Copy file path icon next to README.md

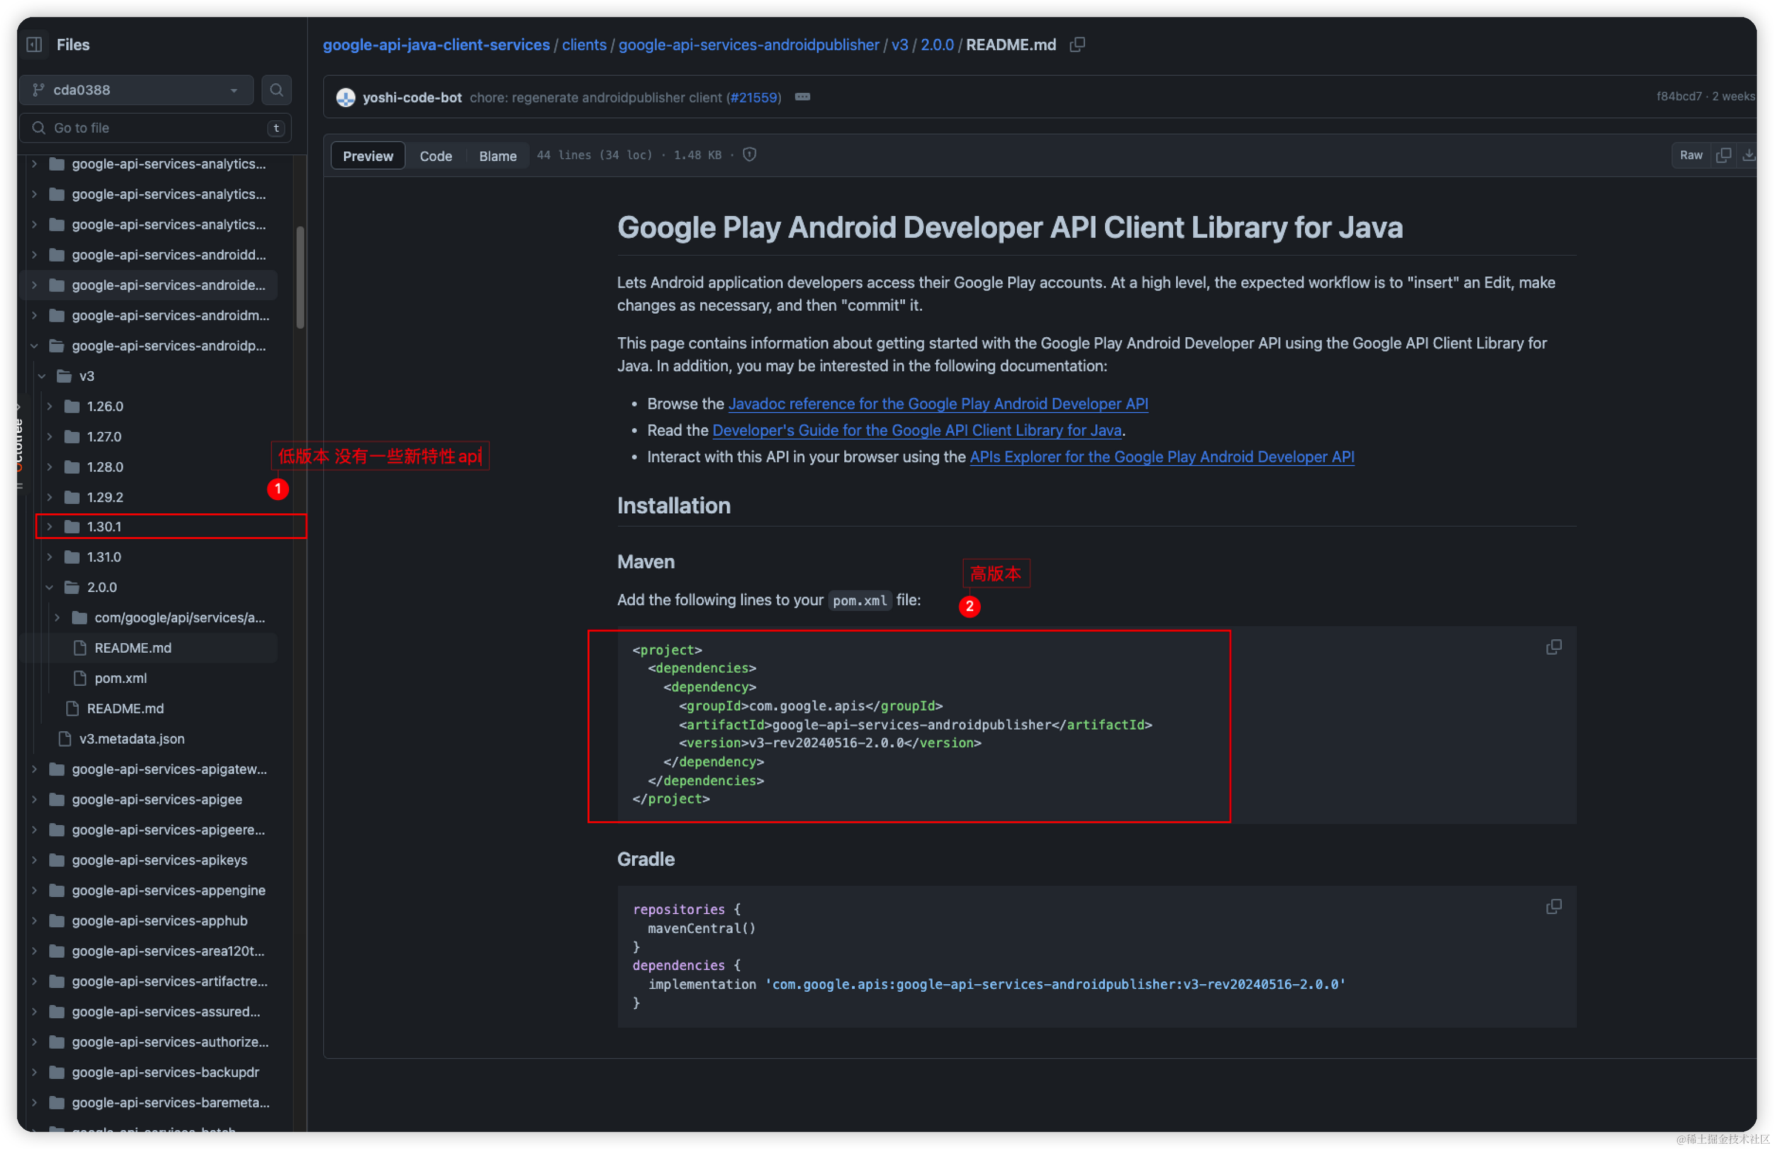point(1077,45)
